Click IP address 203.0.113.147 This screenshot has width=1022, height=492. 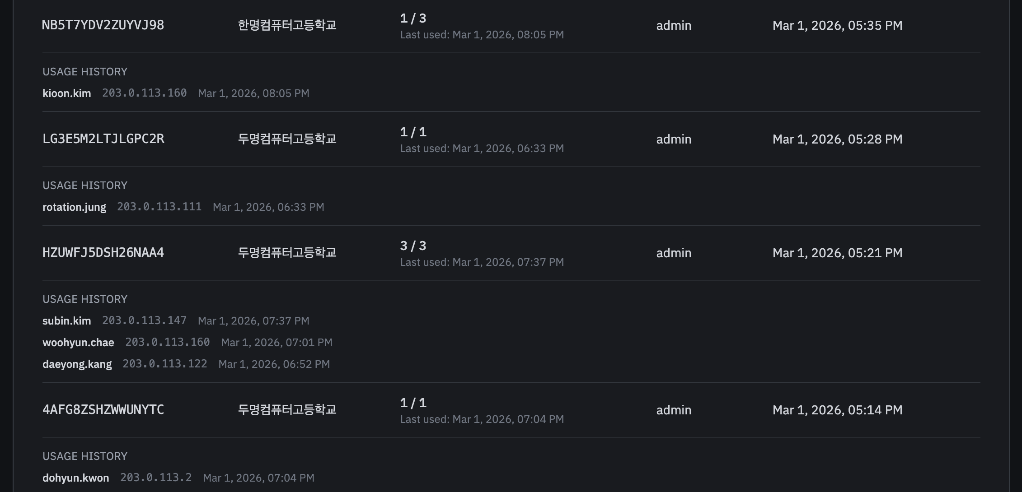[144, 320]
